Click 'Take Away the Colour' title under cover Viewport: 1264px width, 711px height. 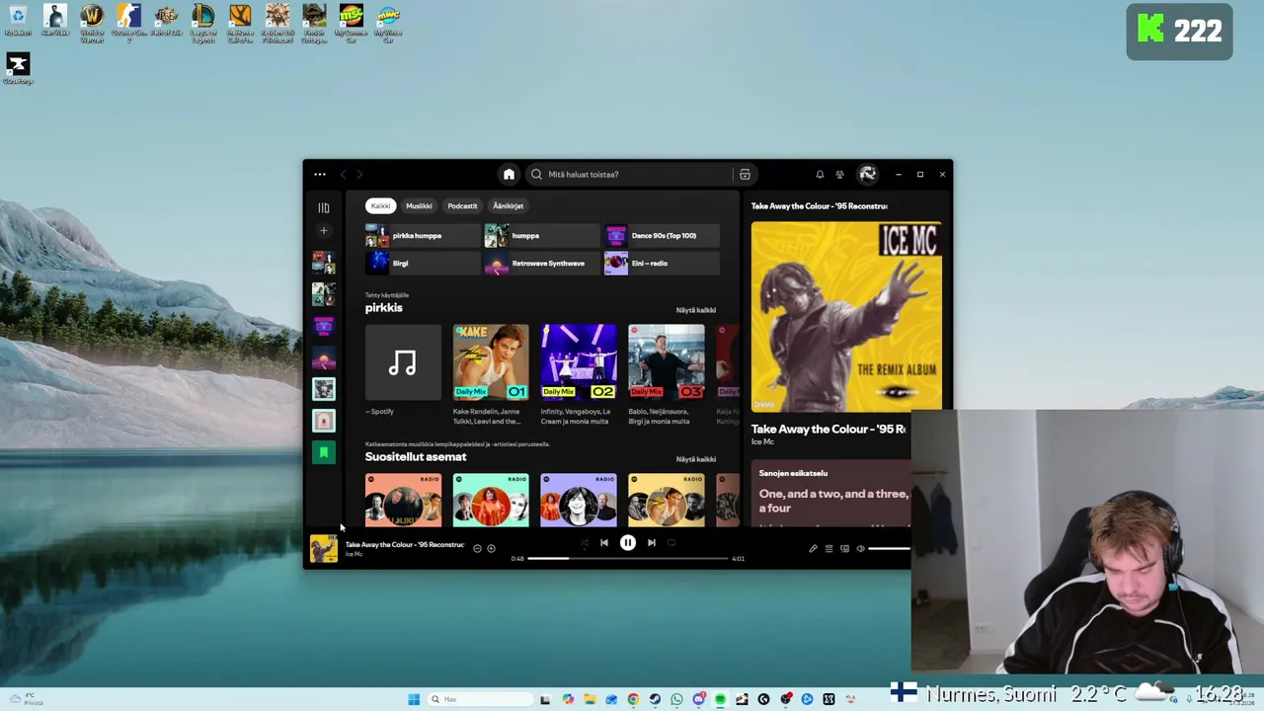(x=829, y=430)
